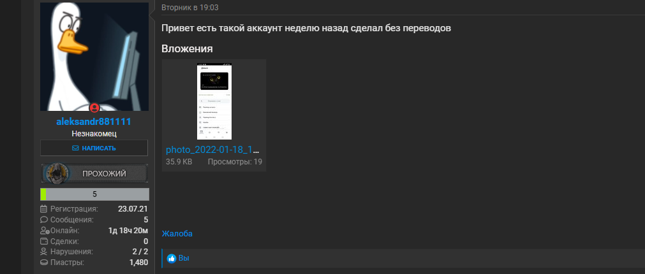
Task: Open aleksandr881111 profile username link
Action: click(94, 122)
